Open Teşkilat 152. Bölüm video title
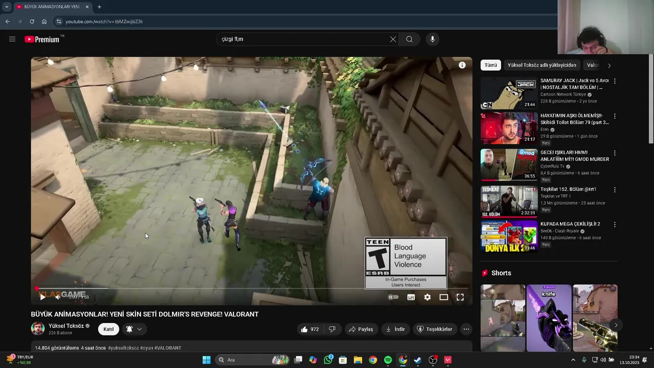 tap(569, 189)
